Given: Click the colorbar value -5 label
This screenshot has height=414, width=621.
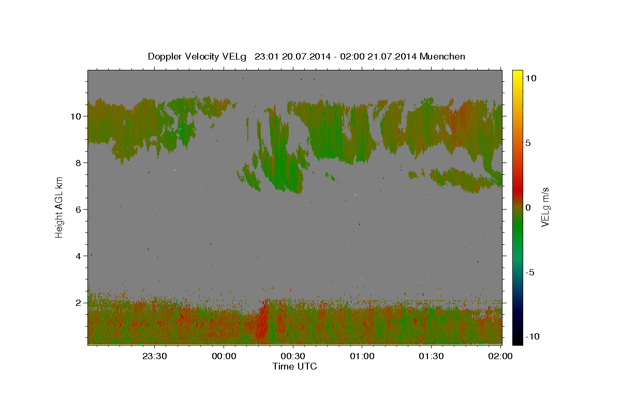Looking at the screenshot, I should [529, 272].
